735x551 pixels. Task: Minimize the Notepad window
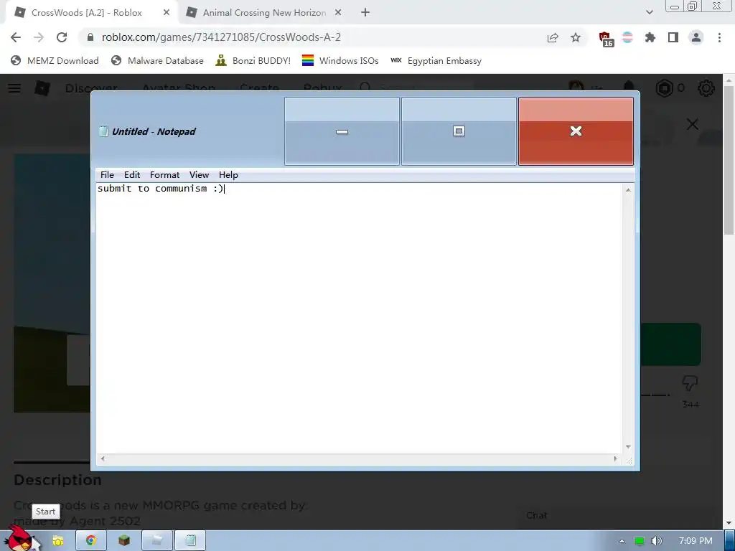[x=342, y=131]
